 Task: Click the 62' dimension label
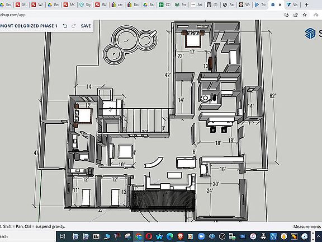[272, 96]
